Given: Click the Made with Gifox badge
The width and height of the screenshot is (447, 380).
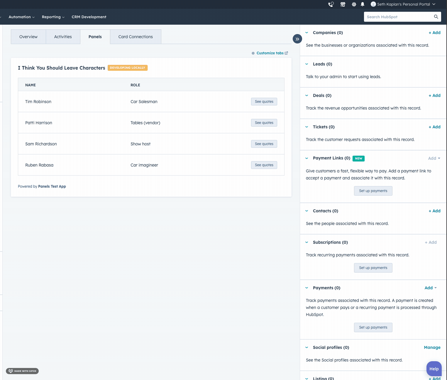Looking at the screenshot, I should click(x=22, y=371).
